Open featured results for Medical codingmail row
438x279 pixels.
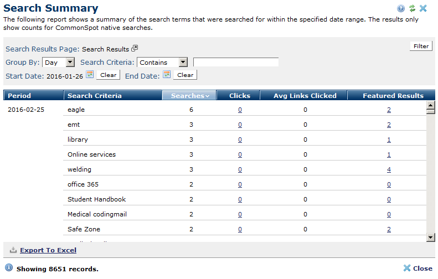[389, 214]
